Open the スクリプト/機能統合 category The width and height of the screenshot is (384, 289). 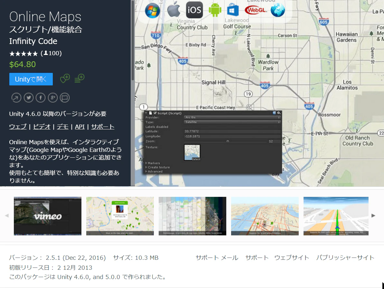[x=46, y=30]
